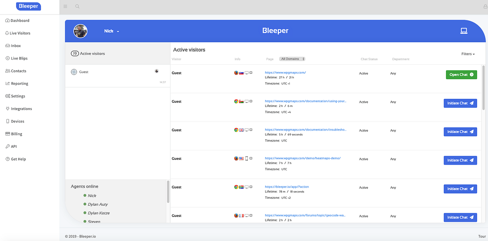Click the Oman flag in UTC +4 row

241,102
